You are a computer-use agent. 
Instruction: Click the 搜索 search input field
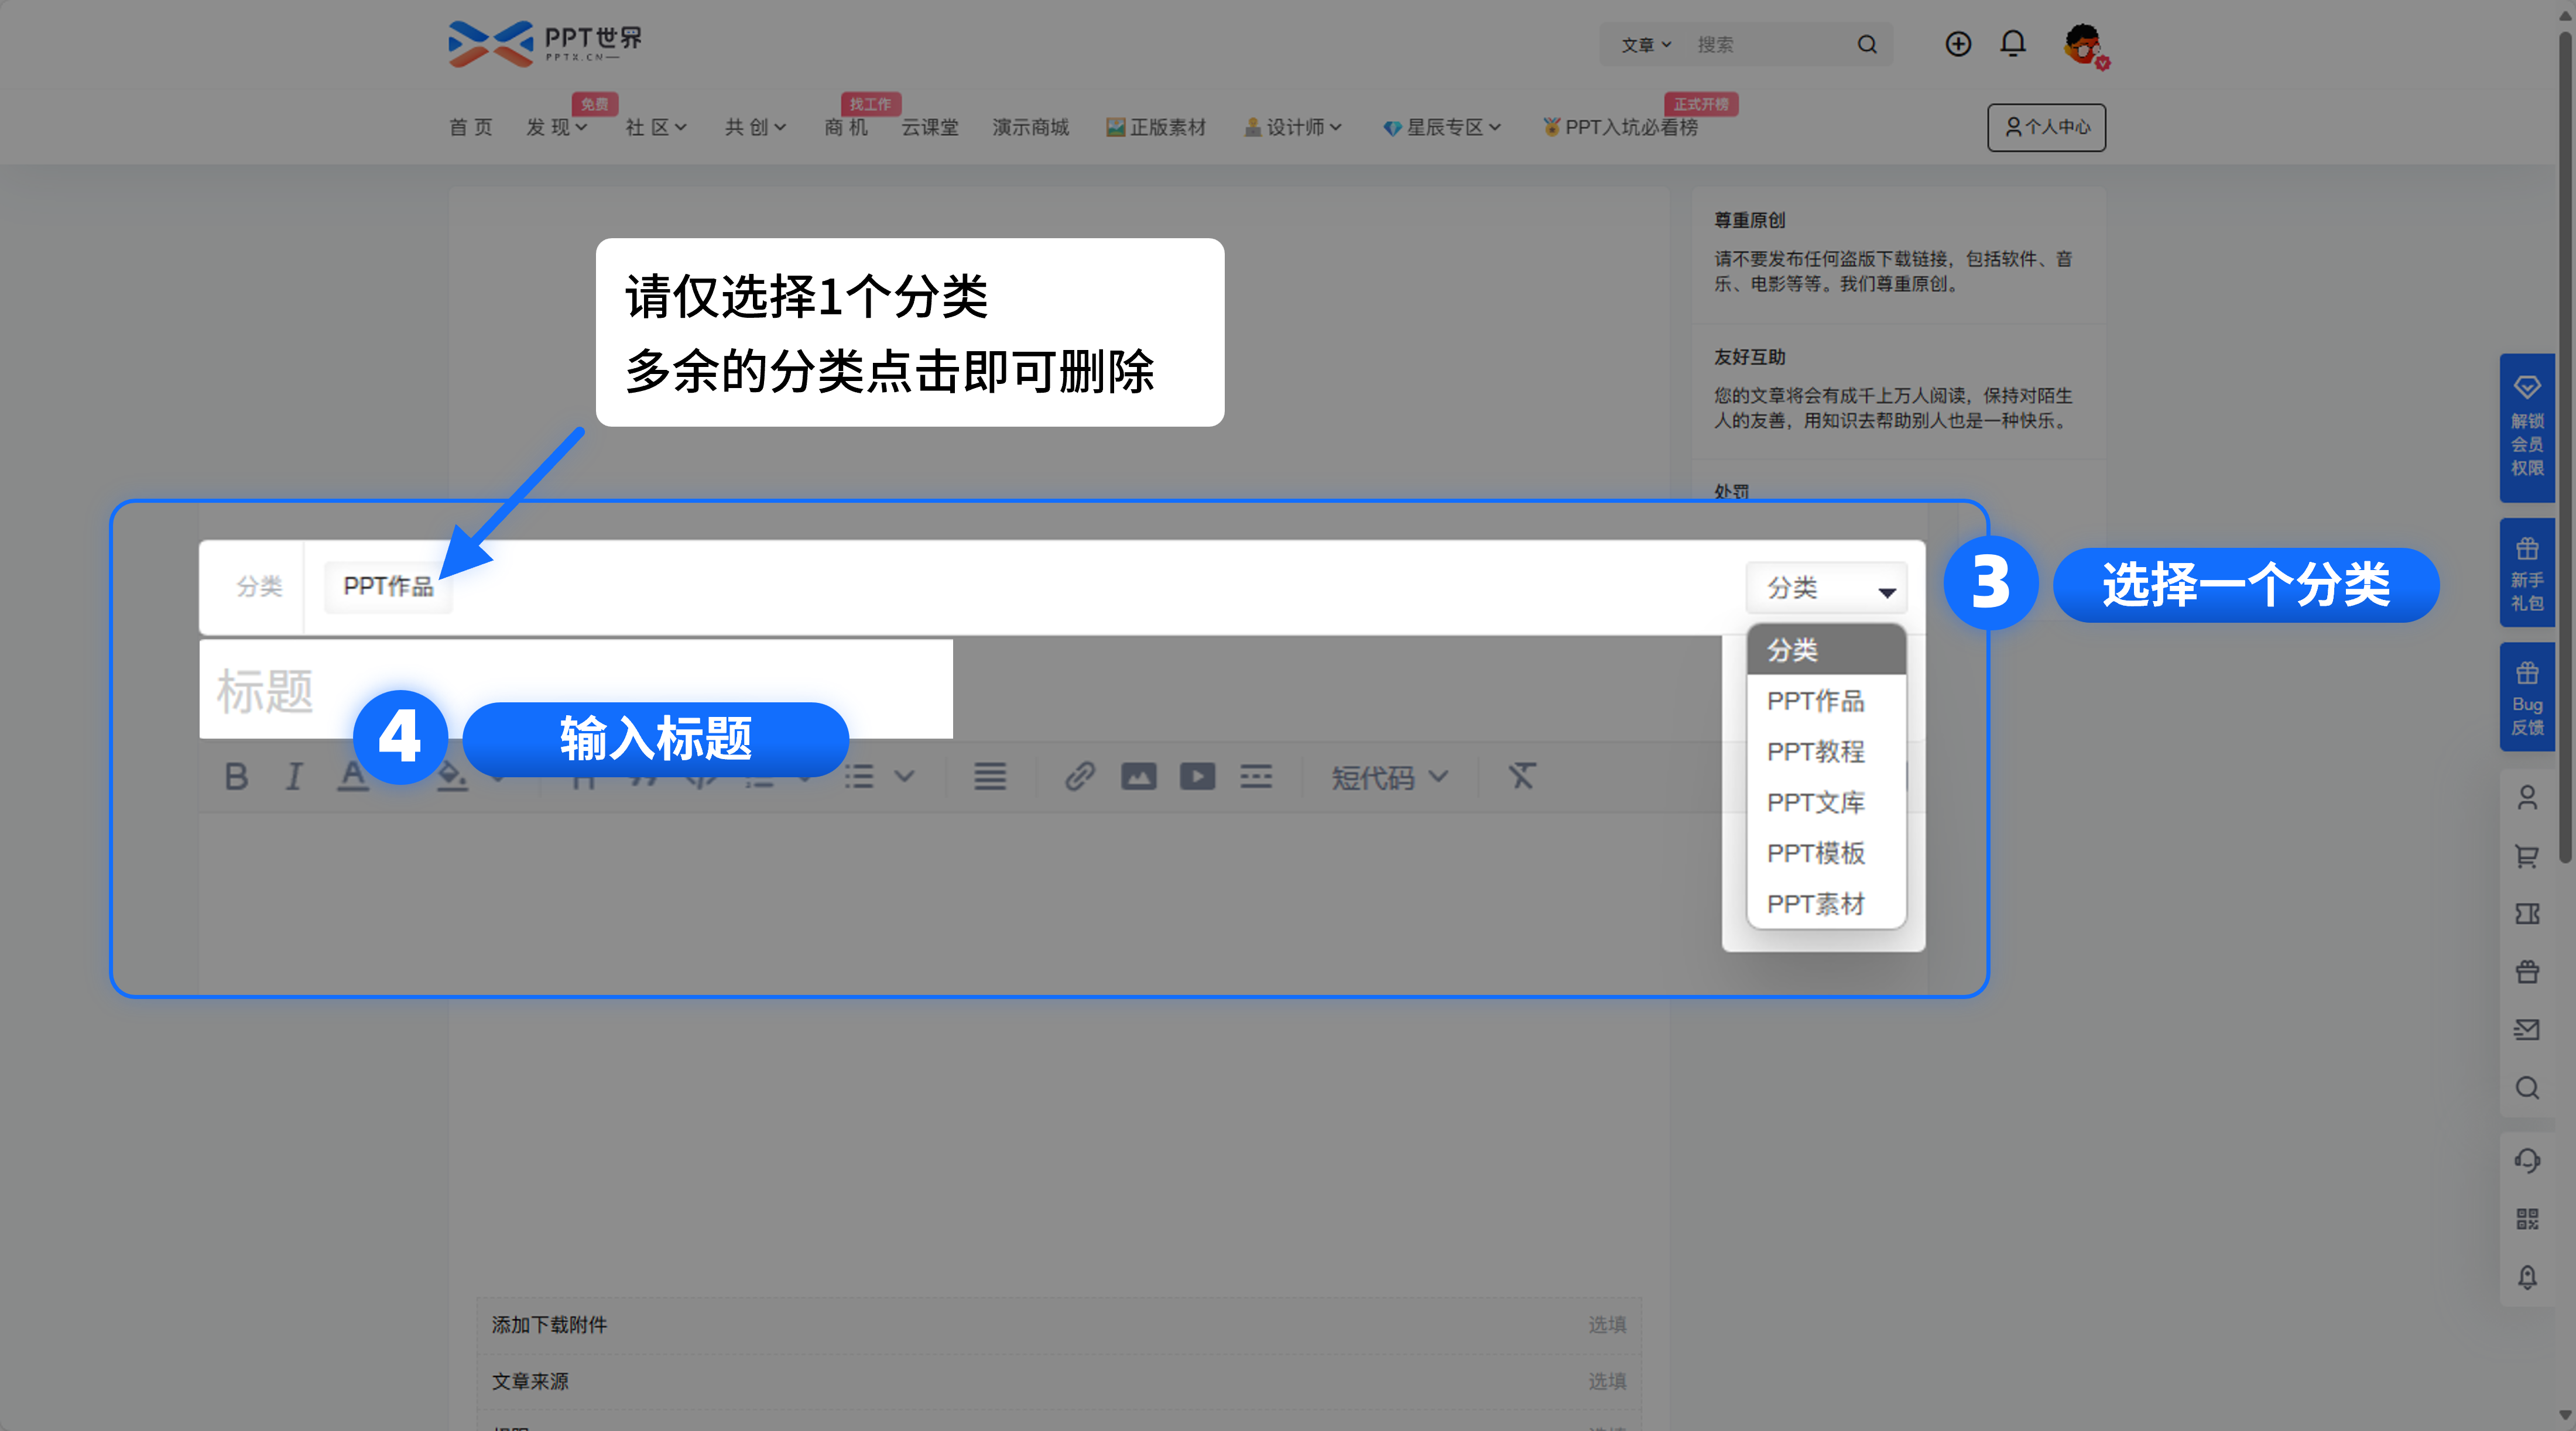coord(1765,45)
